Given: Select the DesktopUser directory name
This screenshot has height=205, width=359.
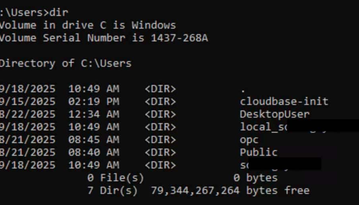Looking at the screenshot, I should coord(274,114).
